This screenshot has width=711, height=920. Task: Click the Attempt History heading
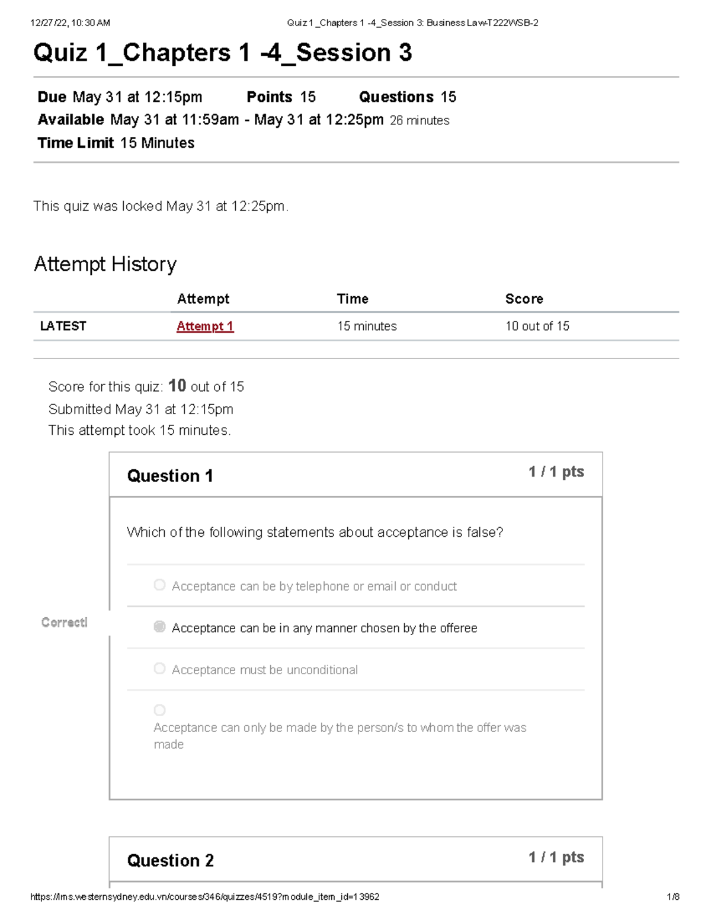pyautogui.click(x=105, y=264)
